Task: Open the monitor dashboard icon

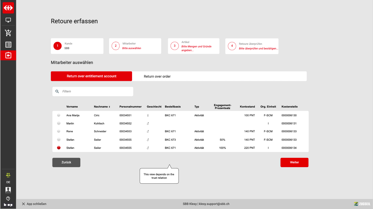Action: pyautogui.click(x=8, y=20)
